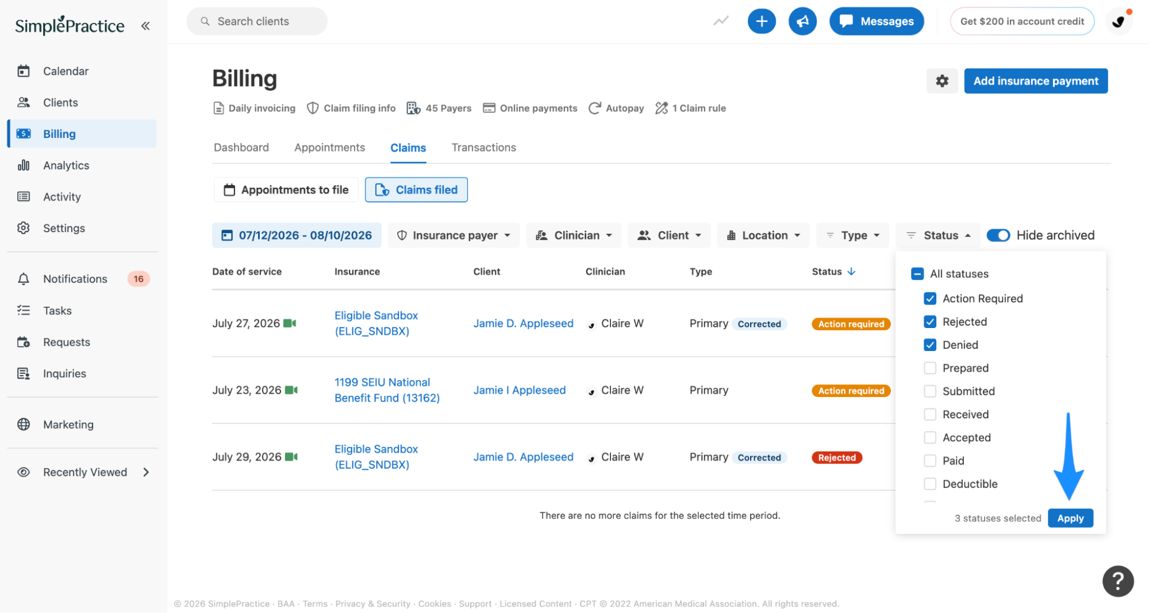The image size is (1149, 613).
Task: Sort by Status column arrow
Action: click(x=851, y=271)
